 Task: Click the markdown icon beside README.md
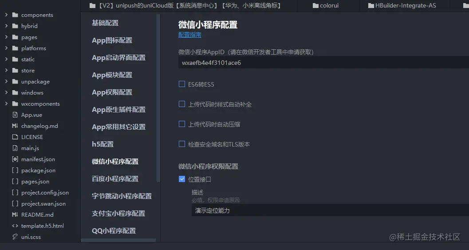pos(15,214)
